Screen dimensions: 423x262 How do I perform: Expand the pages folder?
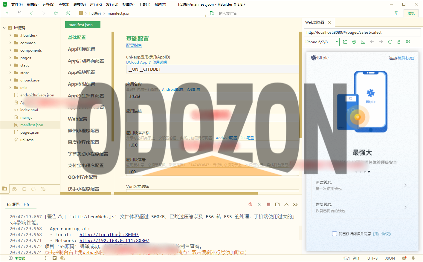click(x=10, y=58)
